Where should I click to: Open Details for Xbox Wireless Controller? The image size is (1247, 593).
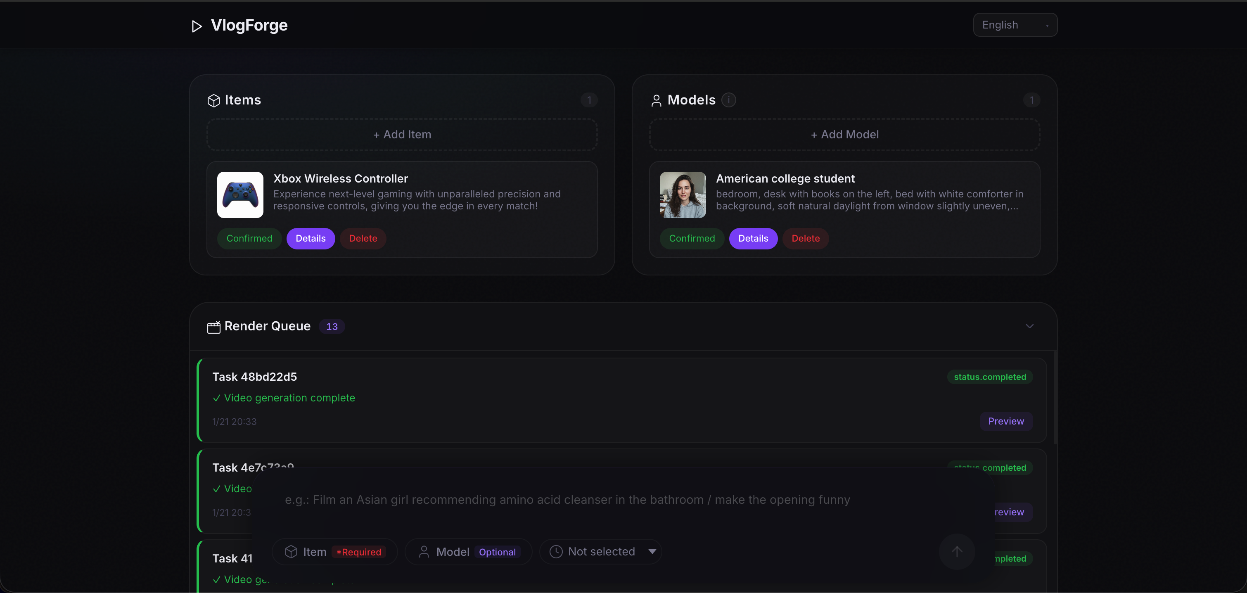310,238
